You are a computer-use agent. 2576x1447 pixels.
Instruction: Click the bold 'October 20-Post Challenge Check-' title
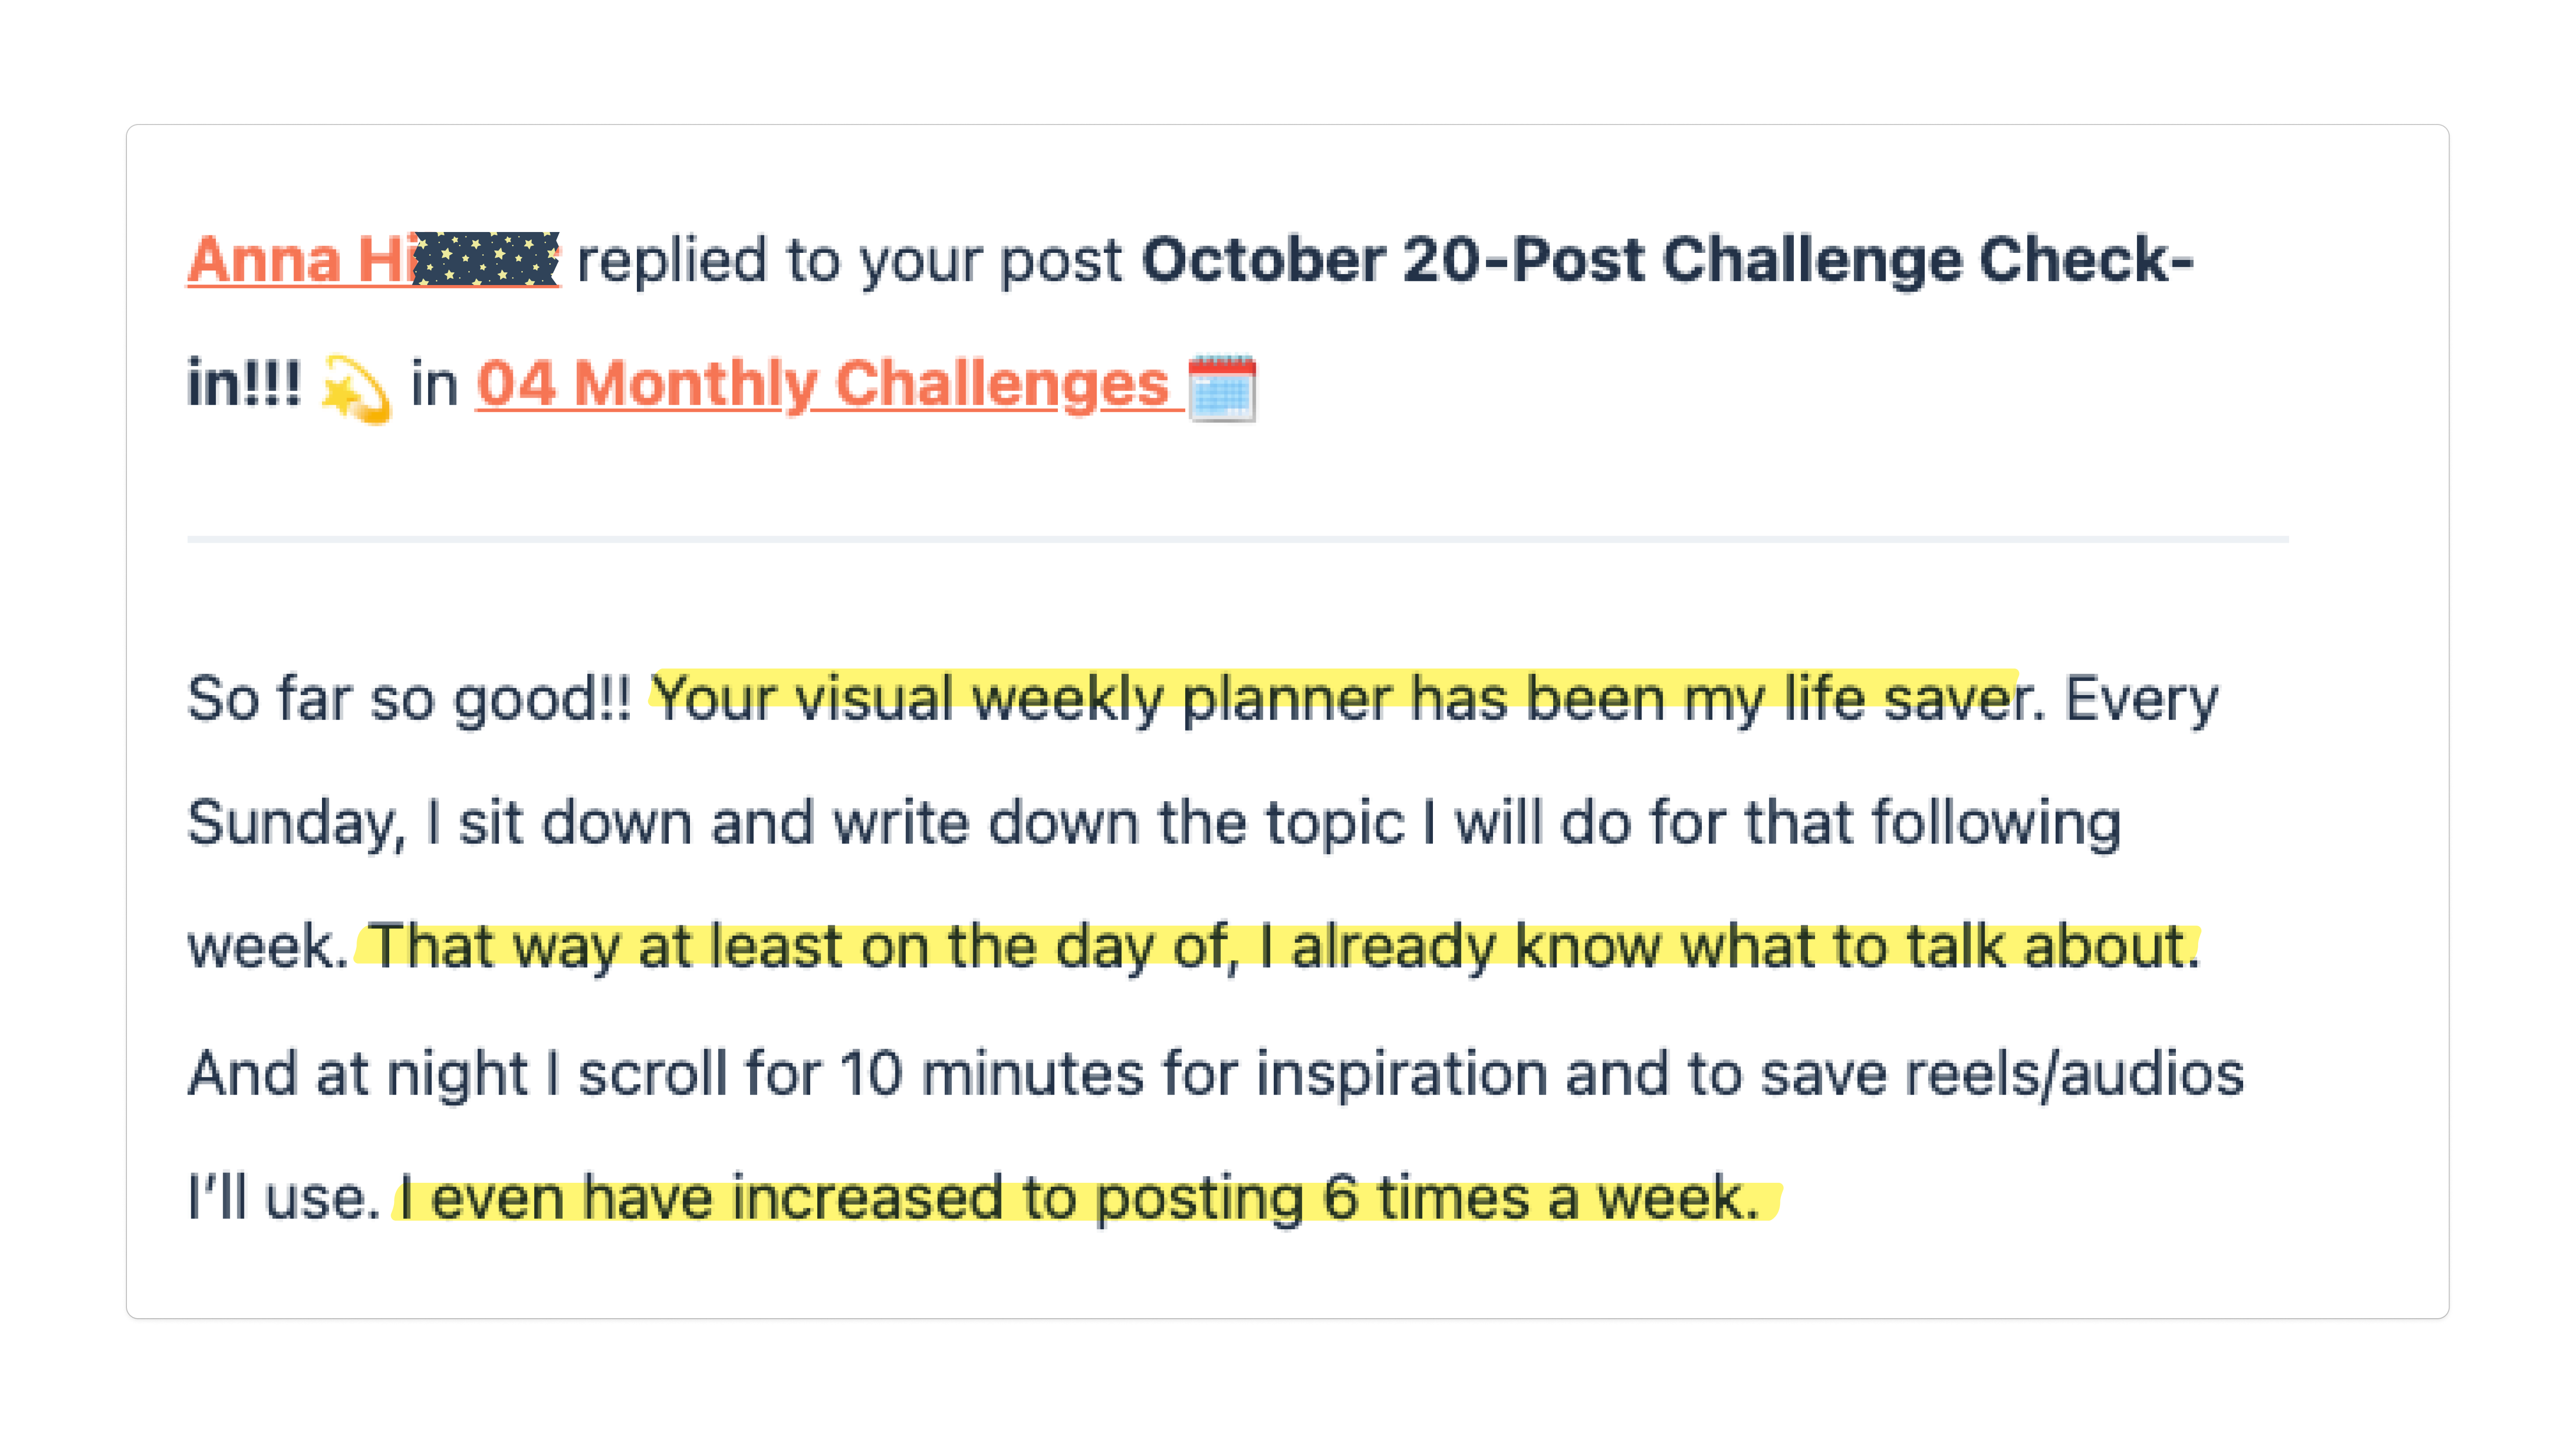[x=1666, y=261]
